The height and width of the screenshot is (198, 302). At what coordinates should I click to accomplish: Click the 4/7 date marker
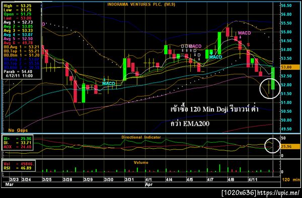[x=210, y=180]
